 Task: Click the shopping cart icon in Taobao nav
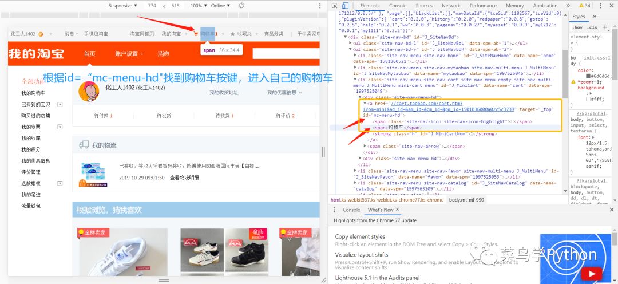coord(196,34)
